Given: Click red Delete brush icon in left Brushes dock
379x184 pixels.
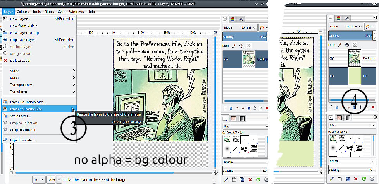Looking at the screenshot, I should 250,179.
